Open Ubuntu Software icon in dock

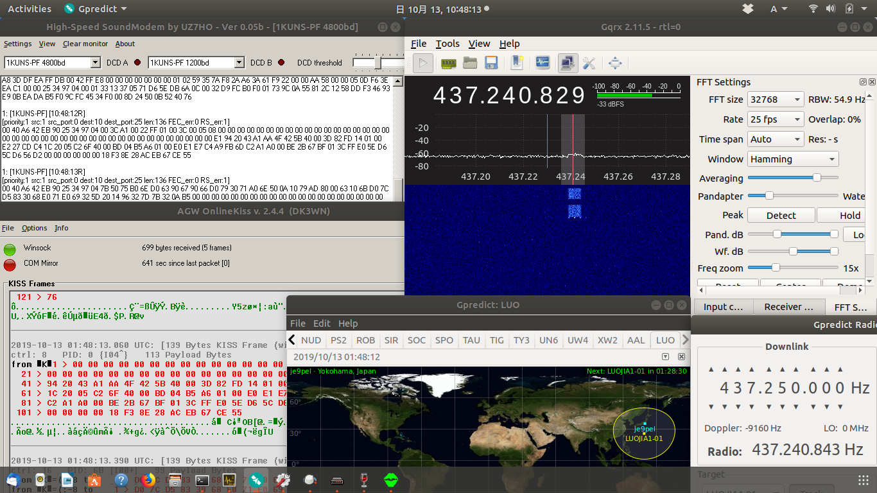click(x=94, y=480)
